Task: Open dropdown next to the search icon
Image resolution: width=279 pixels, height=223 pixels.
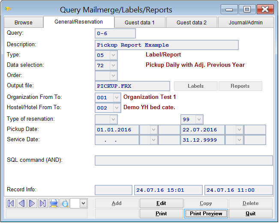Action: [83, 203]
